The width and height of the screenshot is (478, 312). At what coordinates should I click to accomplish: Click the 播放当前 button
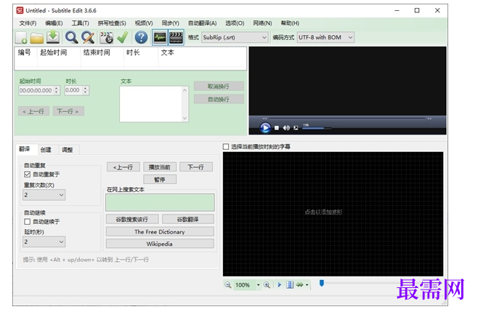(159, 167)
